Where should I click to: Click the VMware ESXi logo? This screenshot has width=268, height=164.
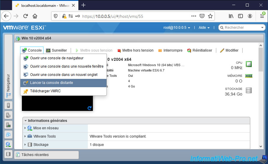point(25,28)
